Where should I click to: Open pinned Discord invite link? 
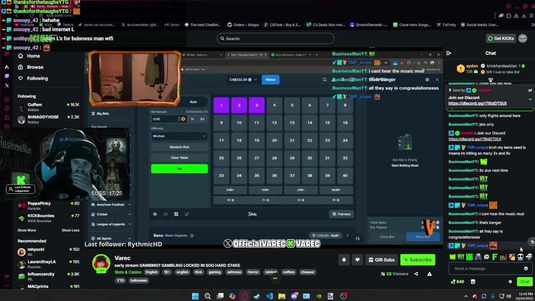point(477,103)
